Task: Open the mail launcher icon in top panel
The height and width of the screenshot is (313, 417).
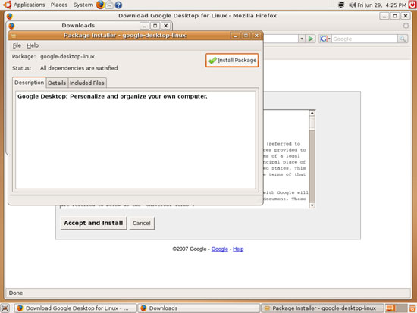Action: pos(109,5)
